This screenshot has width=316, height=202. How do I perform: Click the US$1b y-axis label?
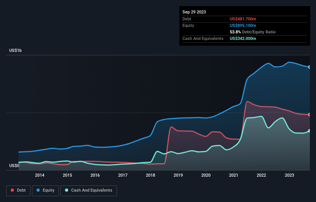pos(15,50)
